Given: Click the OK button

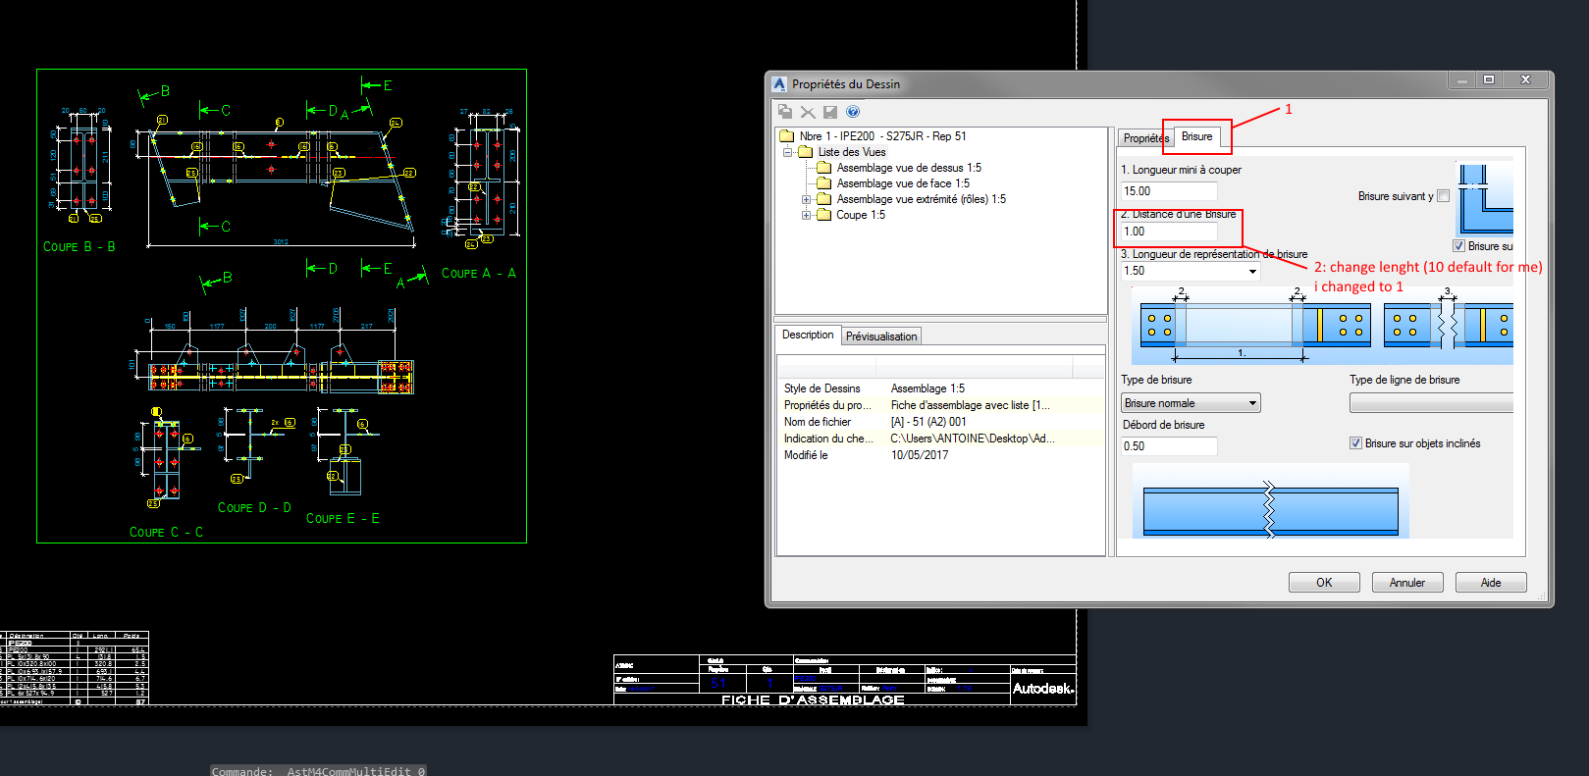Looking at the screenshot, I should 1323,583.
